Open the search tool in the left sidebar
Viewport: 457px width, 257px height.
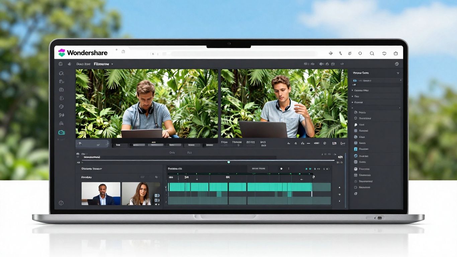coord(61,73)
